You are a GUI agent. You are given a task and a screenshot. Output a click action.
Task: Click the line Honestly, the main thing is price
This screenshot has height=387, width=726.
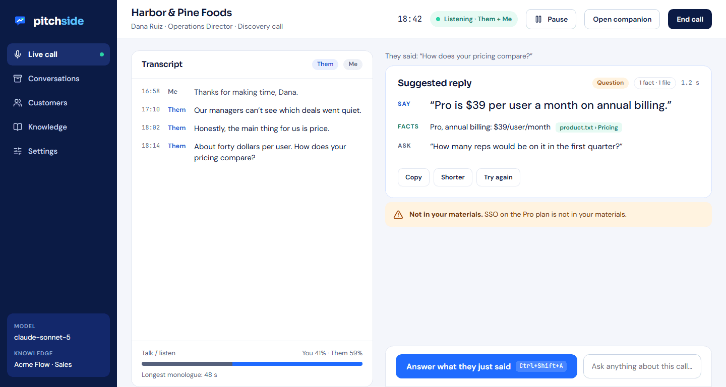coord(262,128)
